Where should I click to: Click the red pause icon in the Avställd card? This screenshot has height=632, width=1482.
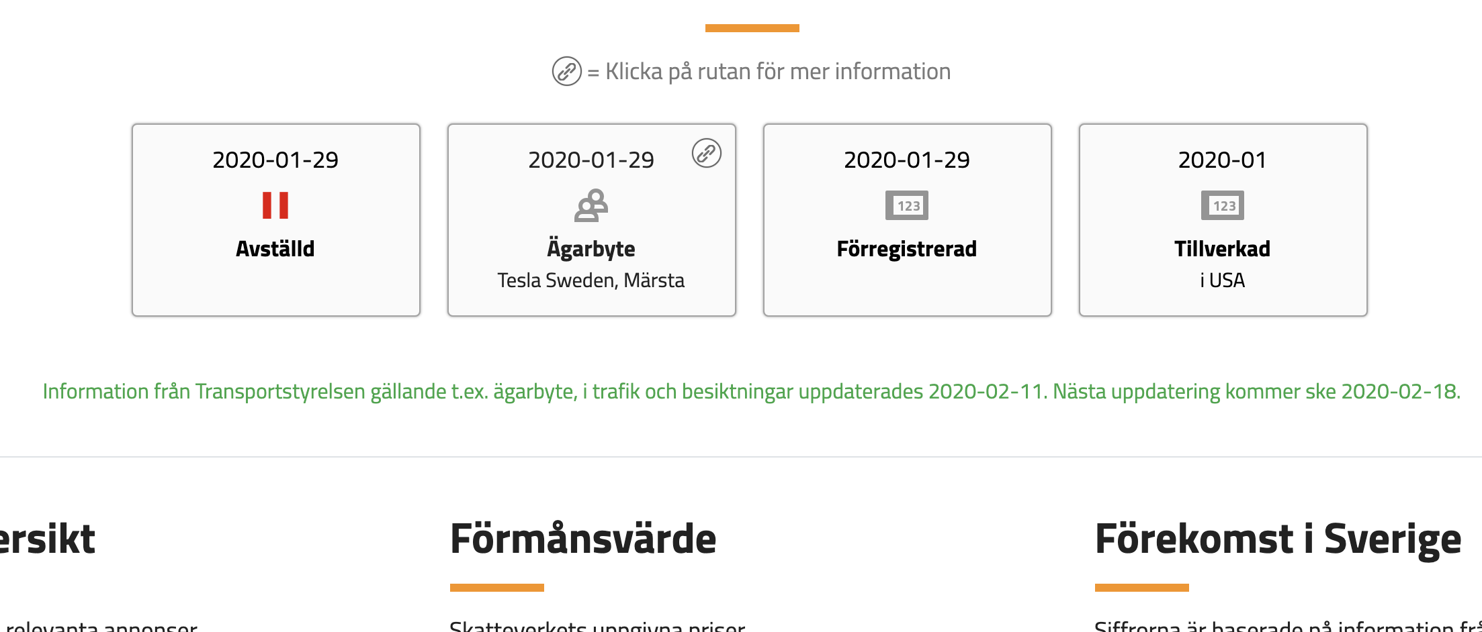[275, 205]
